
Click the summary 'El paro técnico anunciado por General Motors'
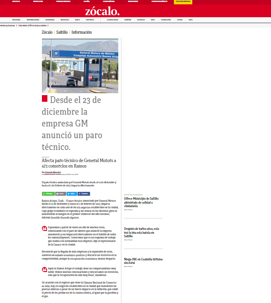(x=79, y=184)
